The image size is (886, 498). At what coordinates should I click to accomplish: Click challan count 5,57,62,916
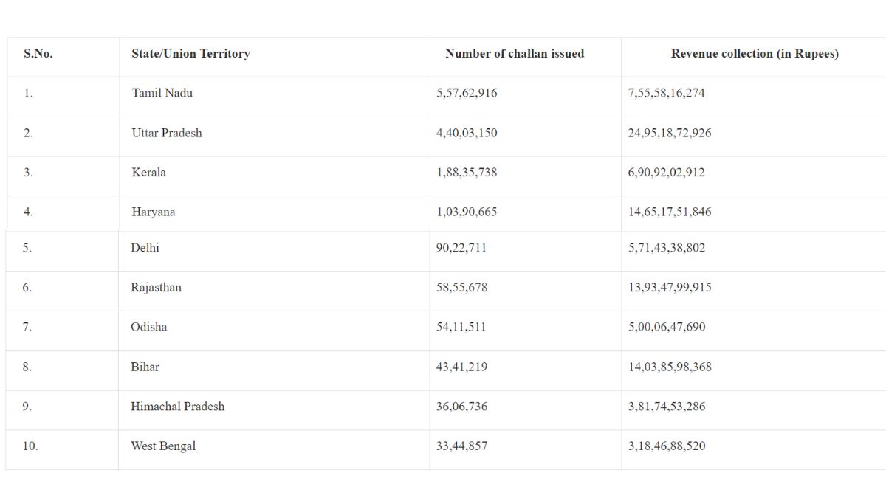467,93
